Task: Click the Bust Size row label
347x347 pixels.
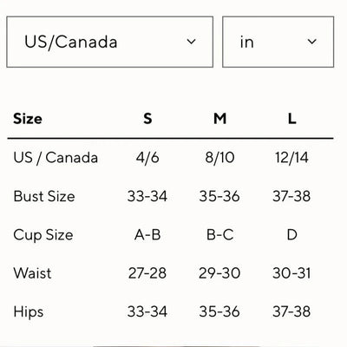Action: 44,196
